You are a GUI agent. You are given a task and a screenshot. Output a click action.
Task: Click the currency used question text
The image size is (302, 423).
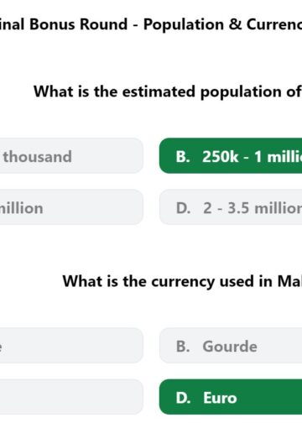point(182,281)
